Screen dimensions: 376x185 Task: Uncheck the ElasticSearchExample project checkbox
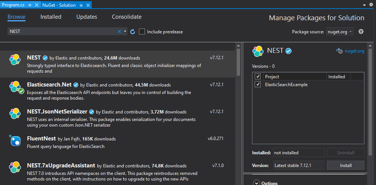click(258, 84)
